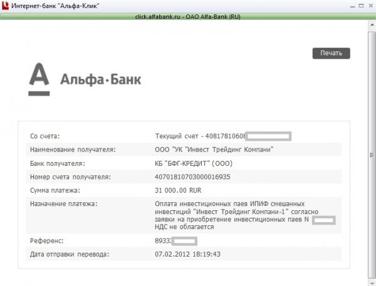Click the Печать print button
Viewport: 376px width, 286px height.
(331, 53)
